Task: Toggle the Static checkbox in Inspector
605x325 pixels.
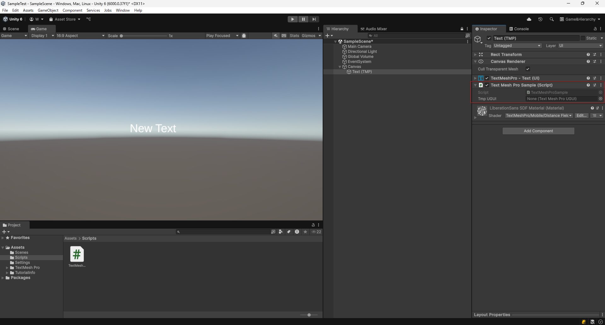Action: (x=583, y=38)
